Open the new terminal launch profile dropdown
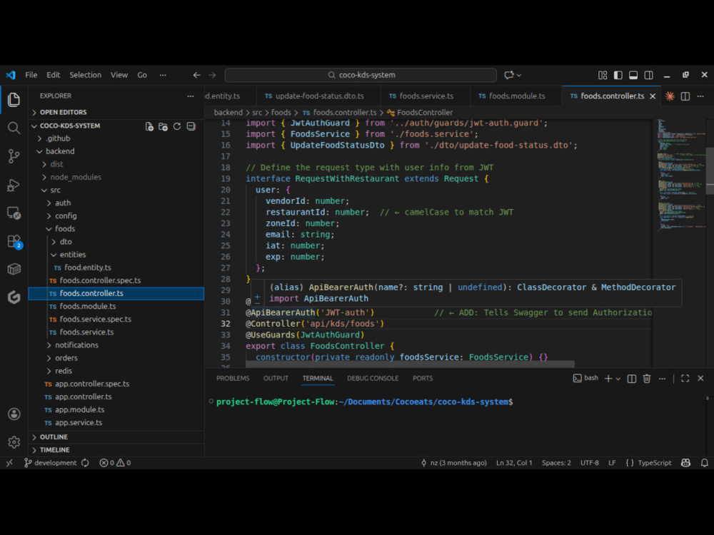 [x=618, y=379]
